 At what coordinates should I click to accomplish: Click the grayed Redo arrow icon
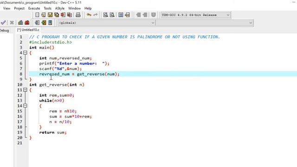[96, 15]
